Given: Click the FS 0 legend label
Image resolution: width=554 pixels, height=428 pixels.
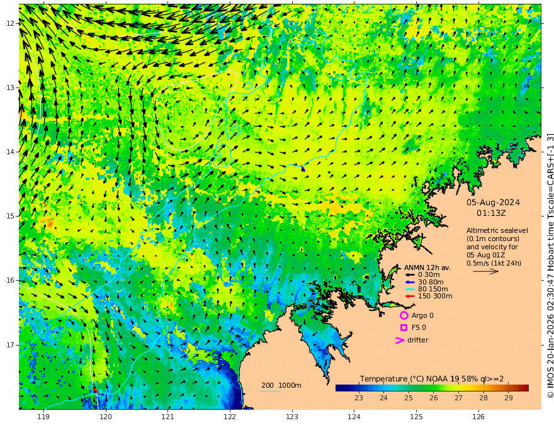Looking at the screenshot, I should 419,327.
